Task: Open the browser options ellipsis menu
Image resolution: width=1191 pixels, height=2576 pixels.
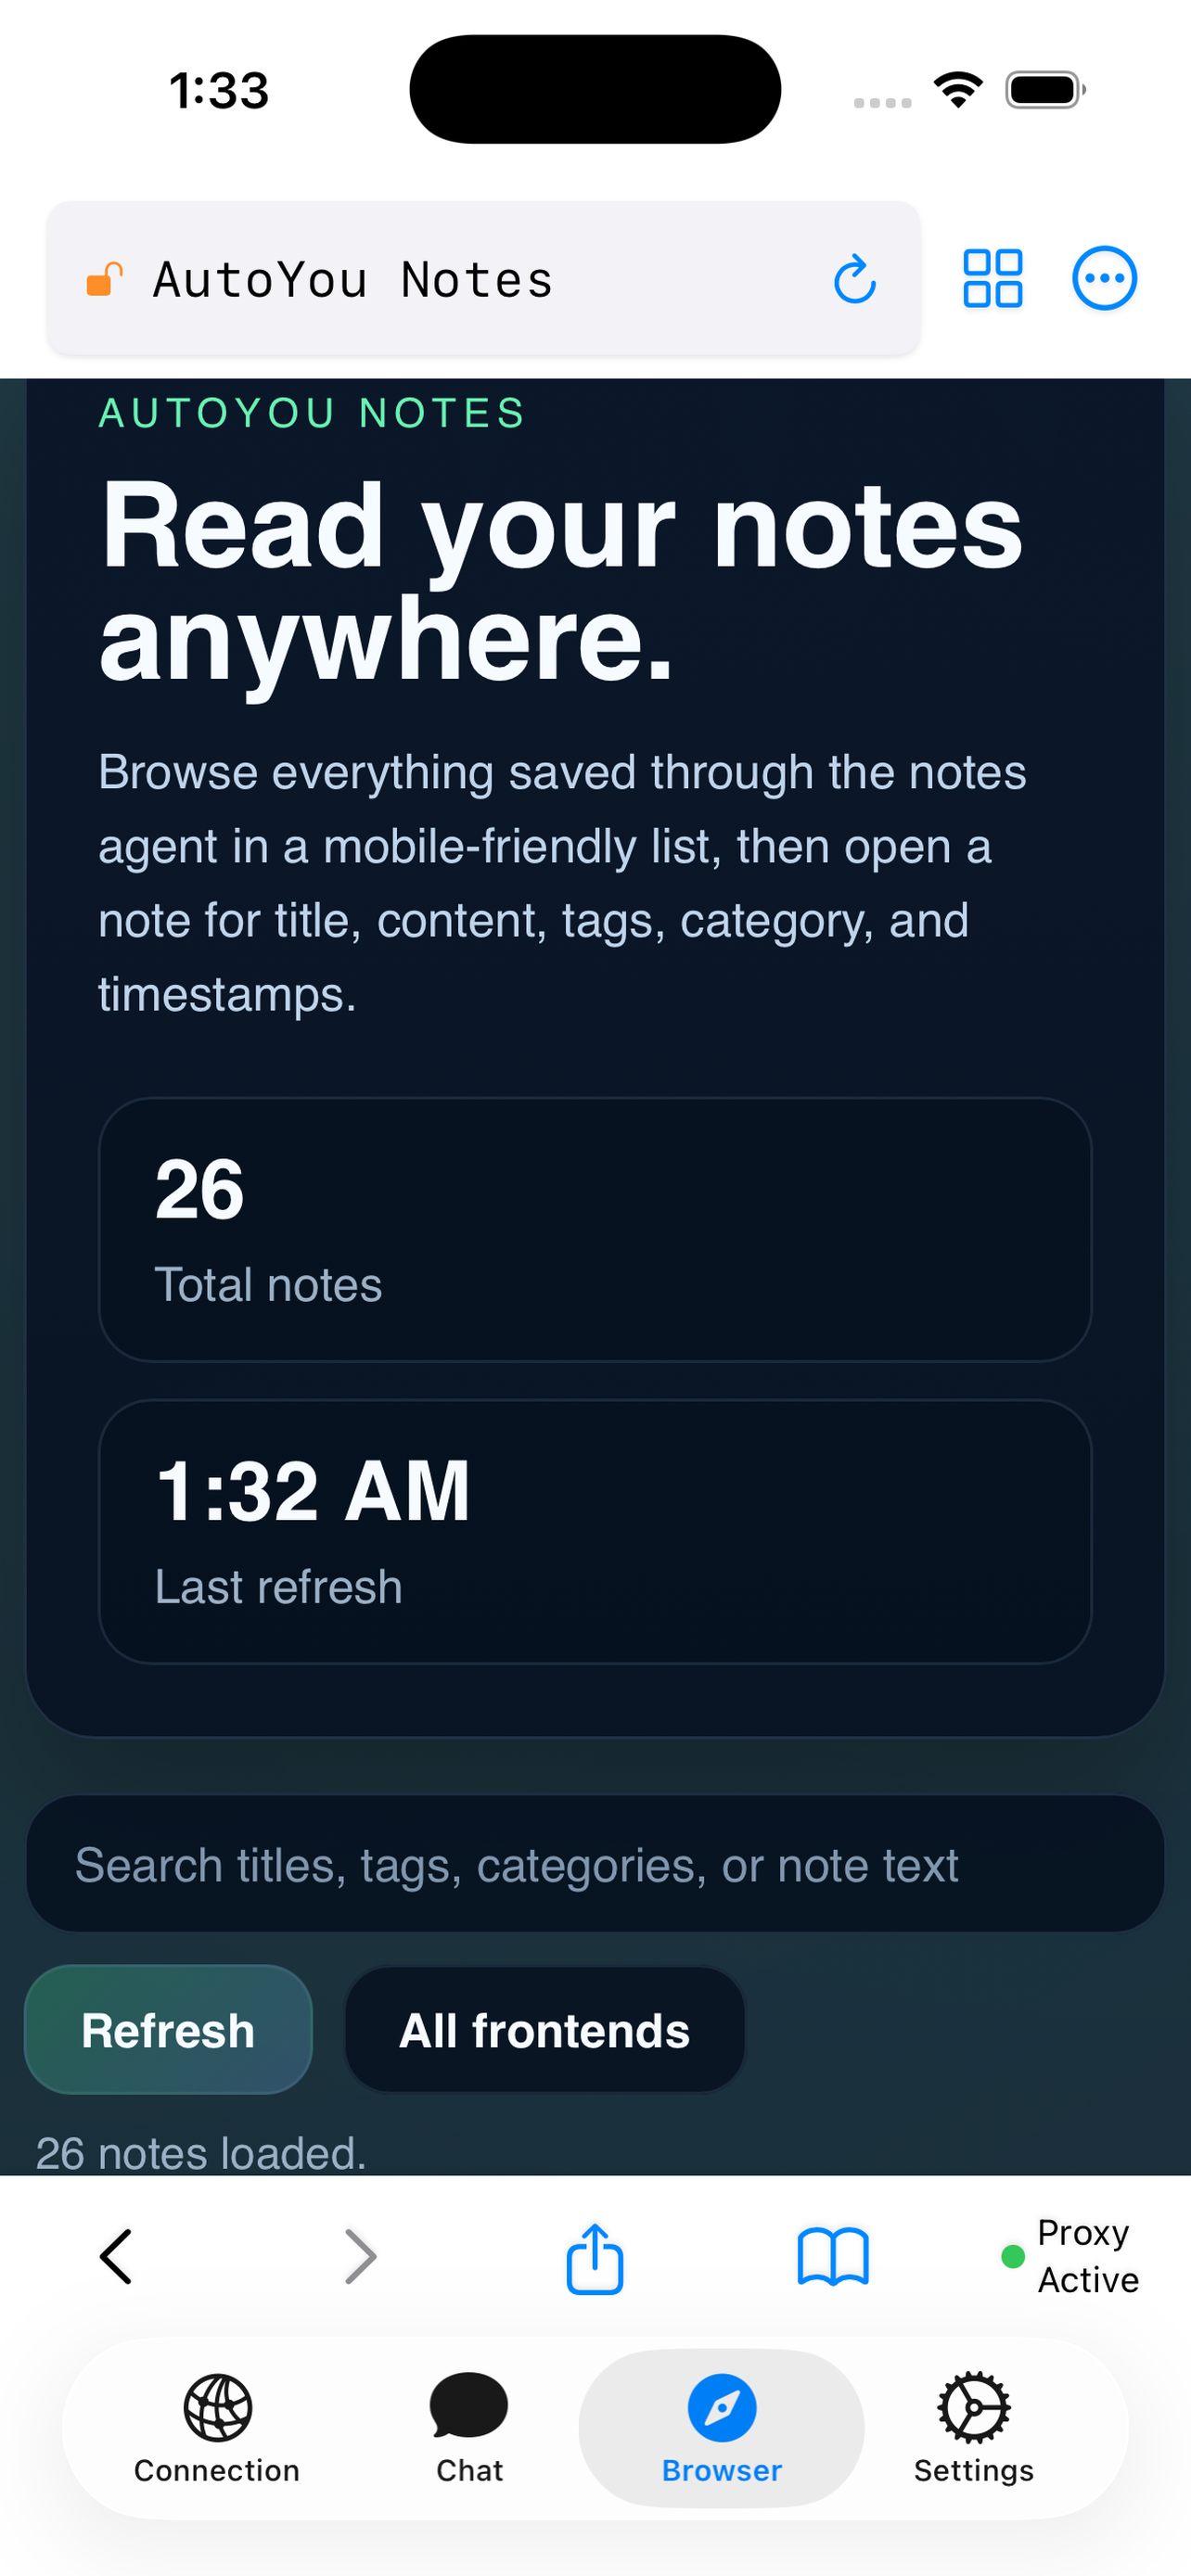Action: 1105,278
